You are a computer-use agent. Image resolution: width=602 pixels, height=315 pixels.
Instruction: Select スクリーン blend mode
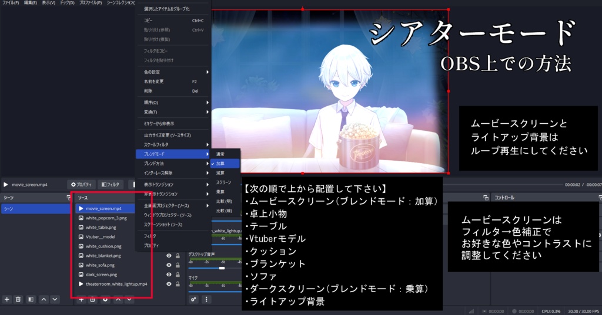[x=225, y=182]
